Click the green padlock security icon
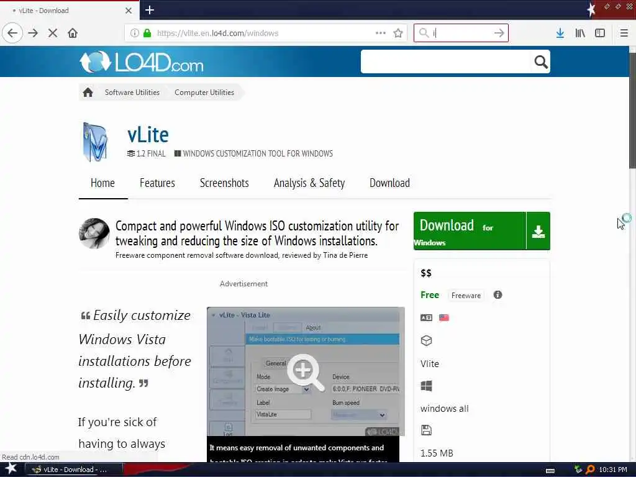 coord(147,33)
